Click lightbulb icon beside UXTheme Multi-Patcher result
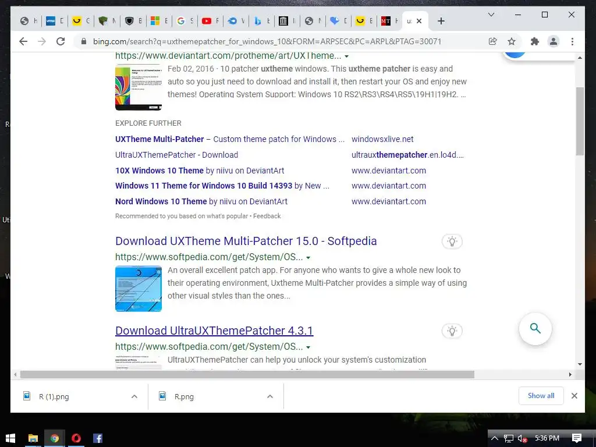Image resolution: width=596 pixels, height=447 pixels. tap(452, 242)
